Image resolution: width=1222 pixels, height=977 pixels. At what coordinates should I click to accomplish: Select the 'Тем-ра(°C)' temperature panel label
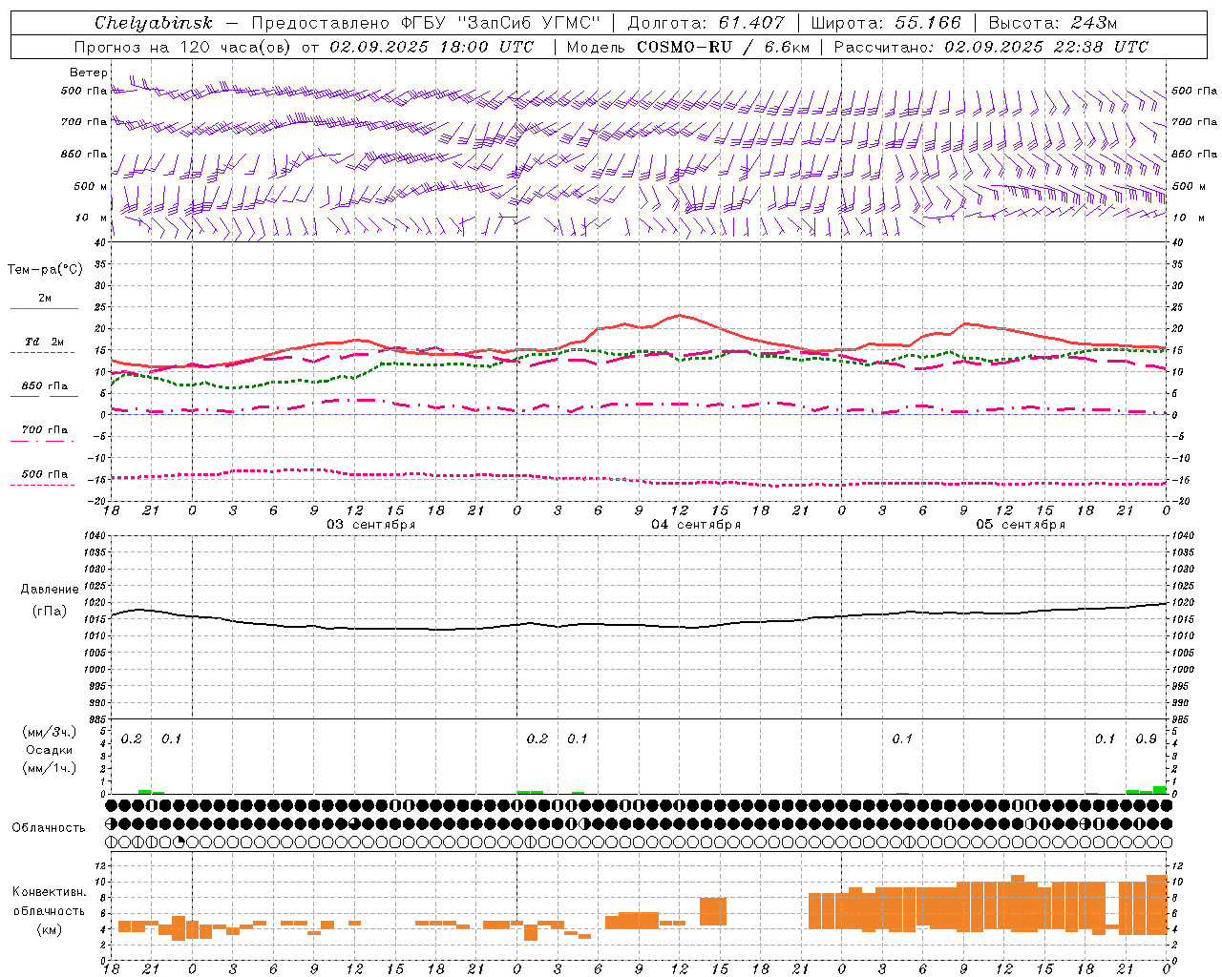pos(45,270)
